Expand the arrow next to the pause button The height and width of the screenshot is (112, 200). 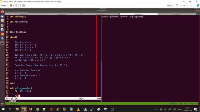(13, 6)
